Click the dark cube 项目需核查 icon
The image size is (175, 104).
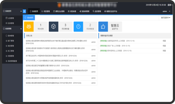pos(53,27)
